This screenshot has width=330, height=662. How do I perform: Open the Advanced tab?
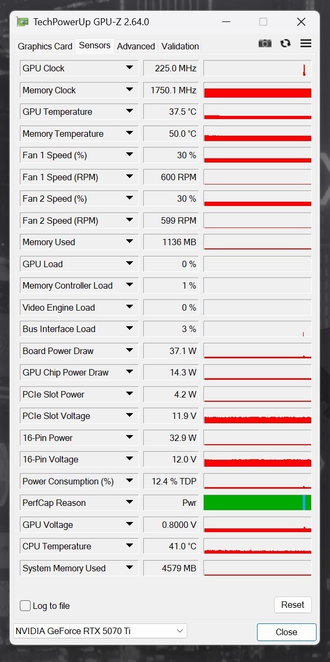[136, 46]
